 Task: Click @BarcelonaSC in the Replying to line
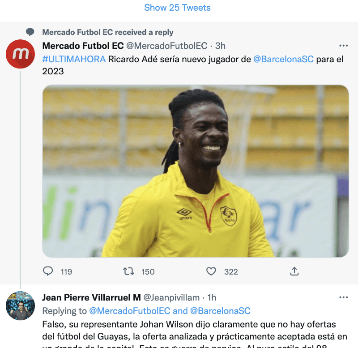(x=220, y=311)
